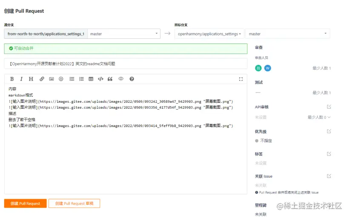Viewport: 349px width, 217px height.
Task: Edit the 优先级 priority setting
Action: pos(329,131)
